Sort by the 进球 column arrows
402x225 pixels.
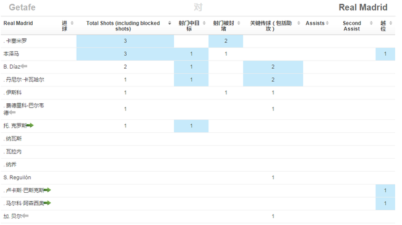[x=72, y=23]
